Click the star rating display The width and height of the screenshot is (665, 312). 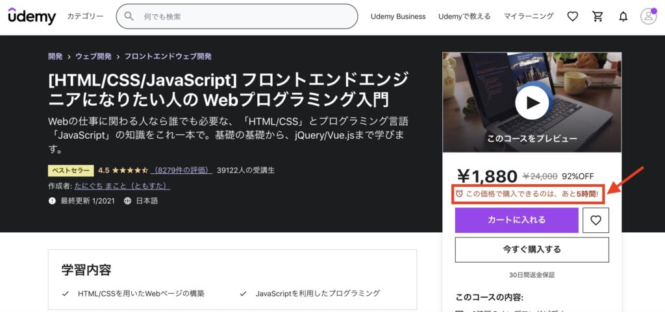[130, 171]
